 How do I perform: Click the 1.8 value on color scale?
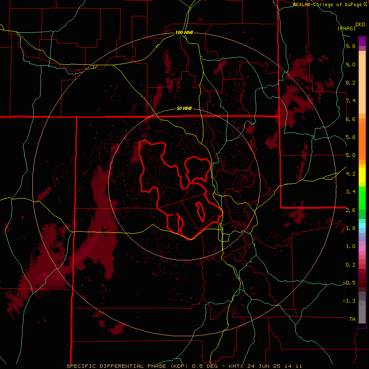click(x=351, y=228)
